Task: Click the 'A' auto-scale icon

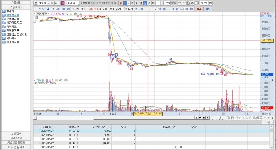Action: coord(272,118)
